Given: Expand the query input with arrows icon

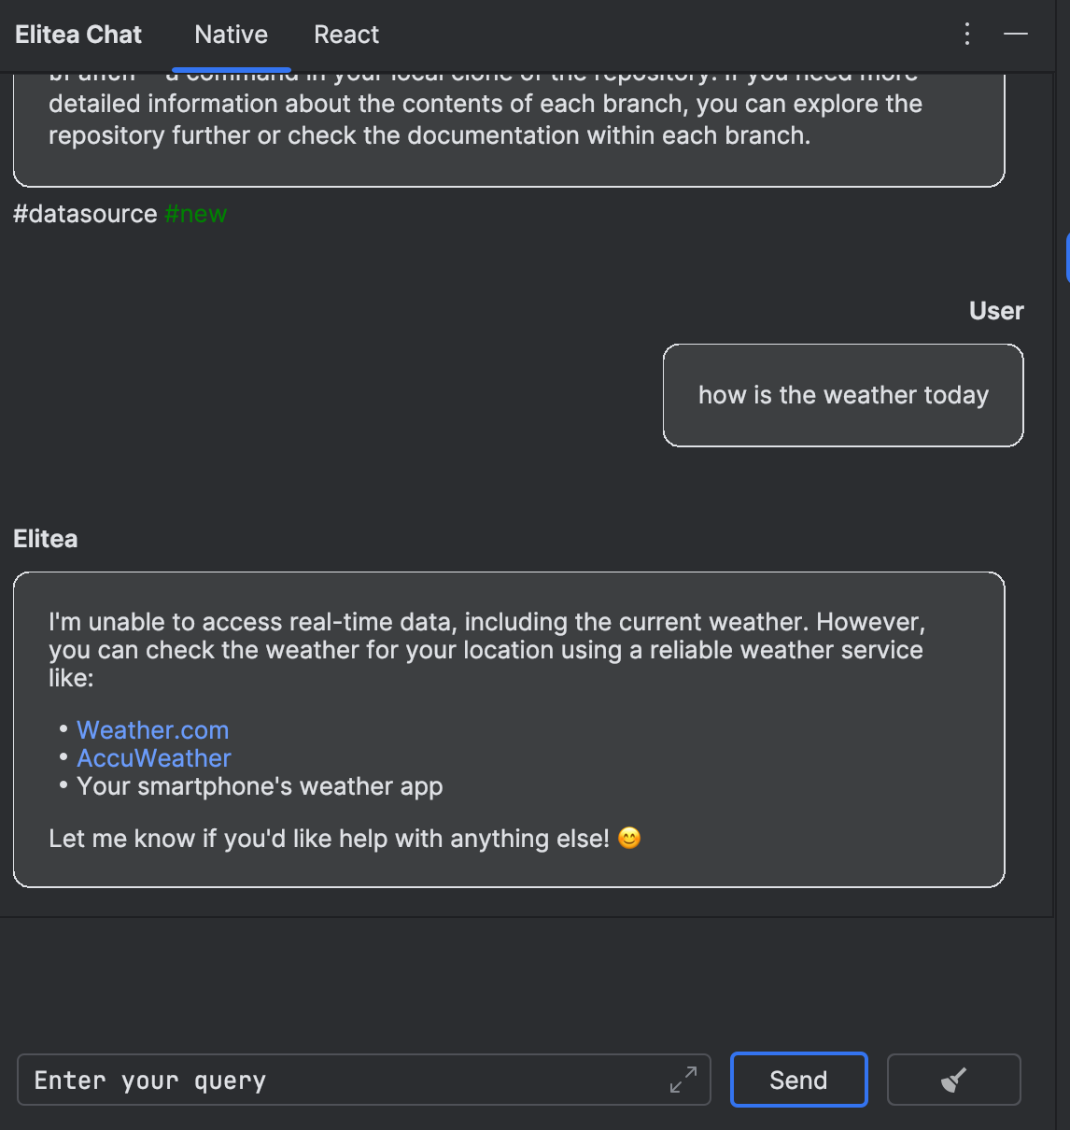Looking at the screenshot, I should pos(683,1080).
